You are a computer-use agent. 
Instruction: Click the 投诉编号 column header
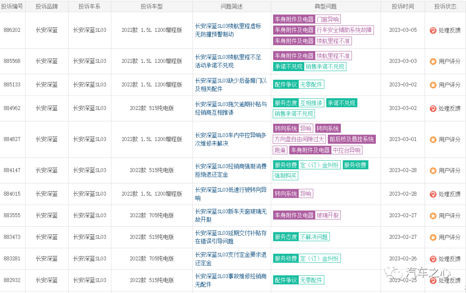click(x=12, y=6)
